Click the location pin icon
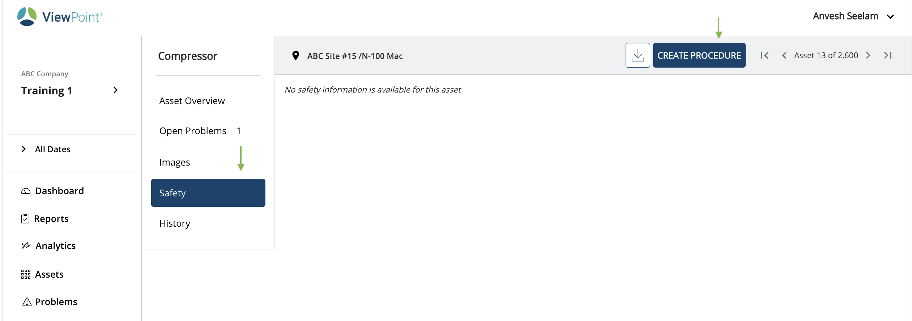The height and width of the screenshot is (321, 912). 295,56
